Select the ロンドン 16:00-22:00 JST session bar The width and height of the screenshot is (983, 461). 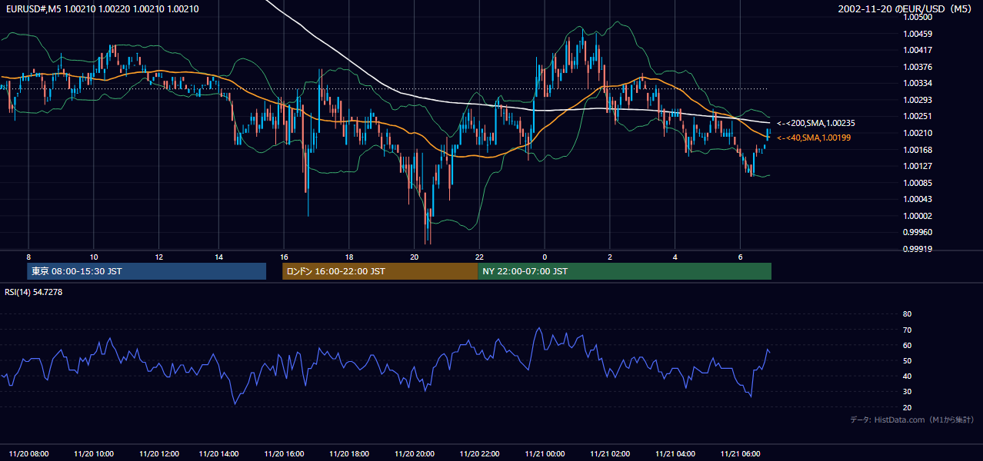coord(380,271)
